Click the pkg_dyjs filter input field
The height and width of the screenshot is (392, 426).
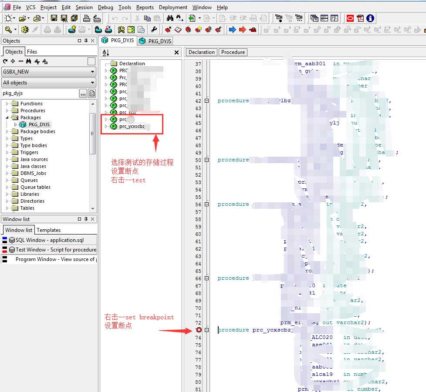point(39,93)
